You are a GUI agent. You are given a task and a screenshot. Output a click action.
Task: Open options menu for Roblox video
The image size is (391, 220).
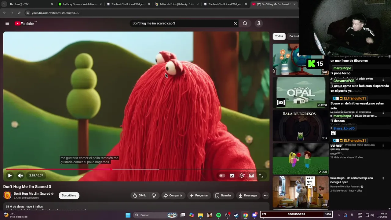tap(383, 145)
